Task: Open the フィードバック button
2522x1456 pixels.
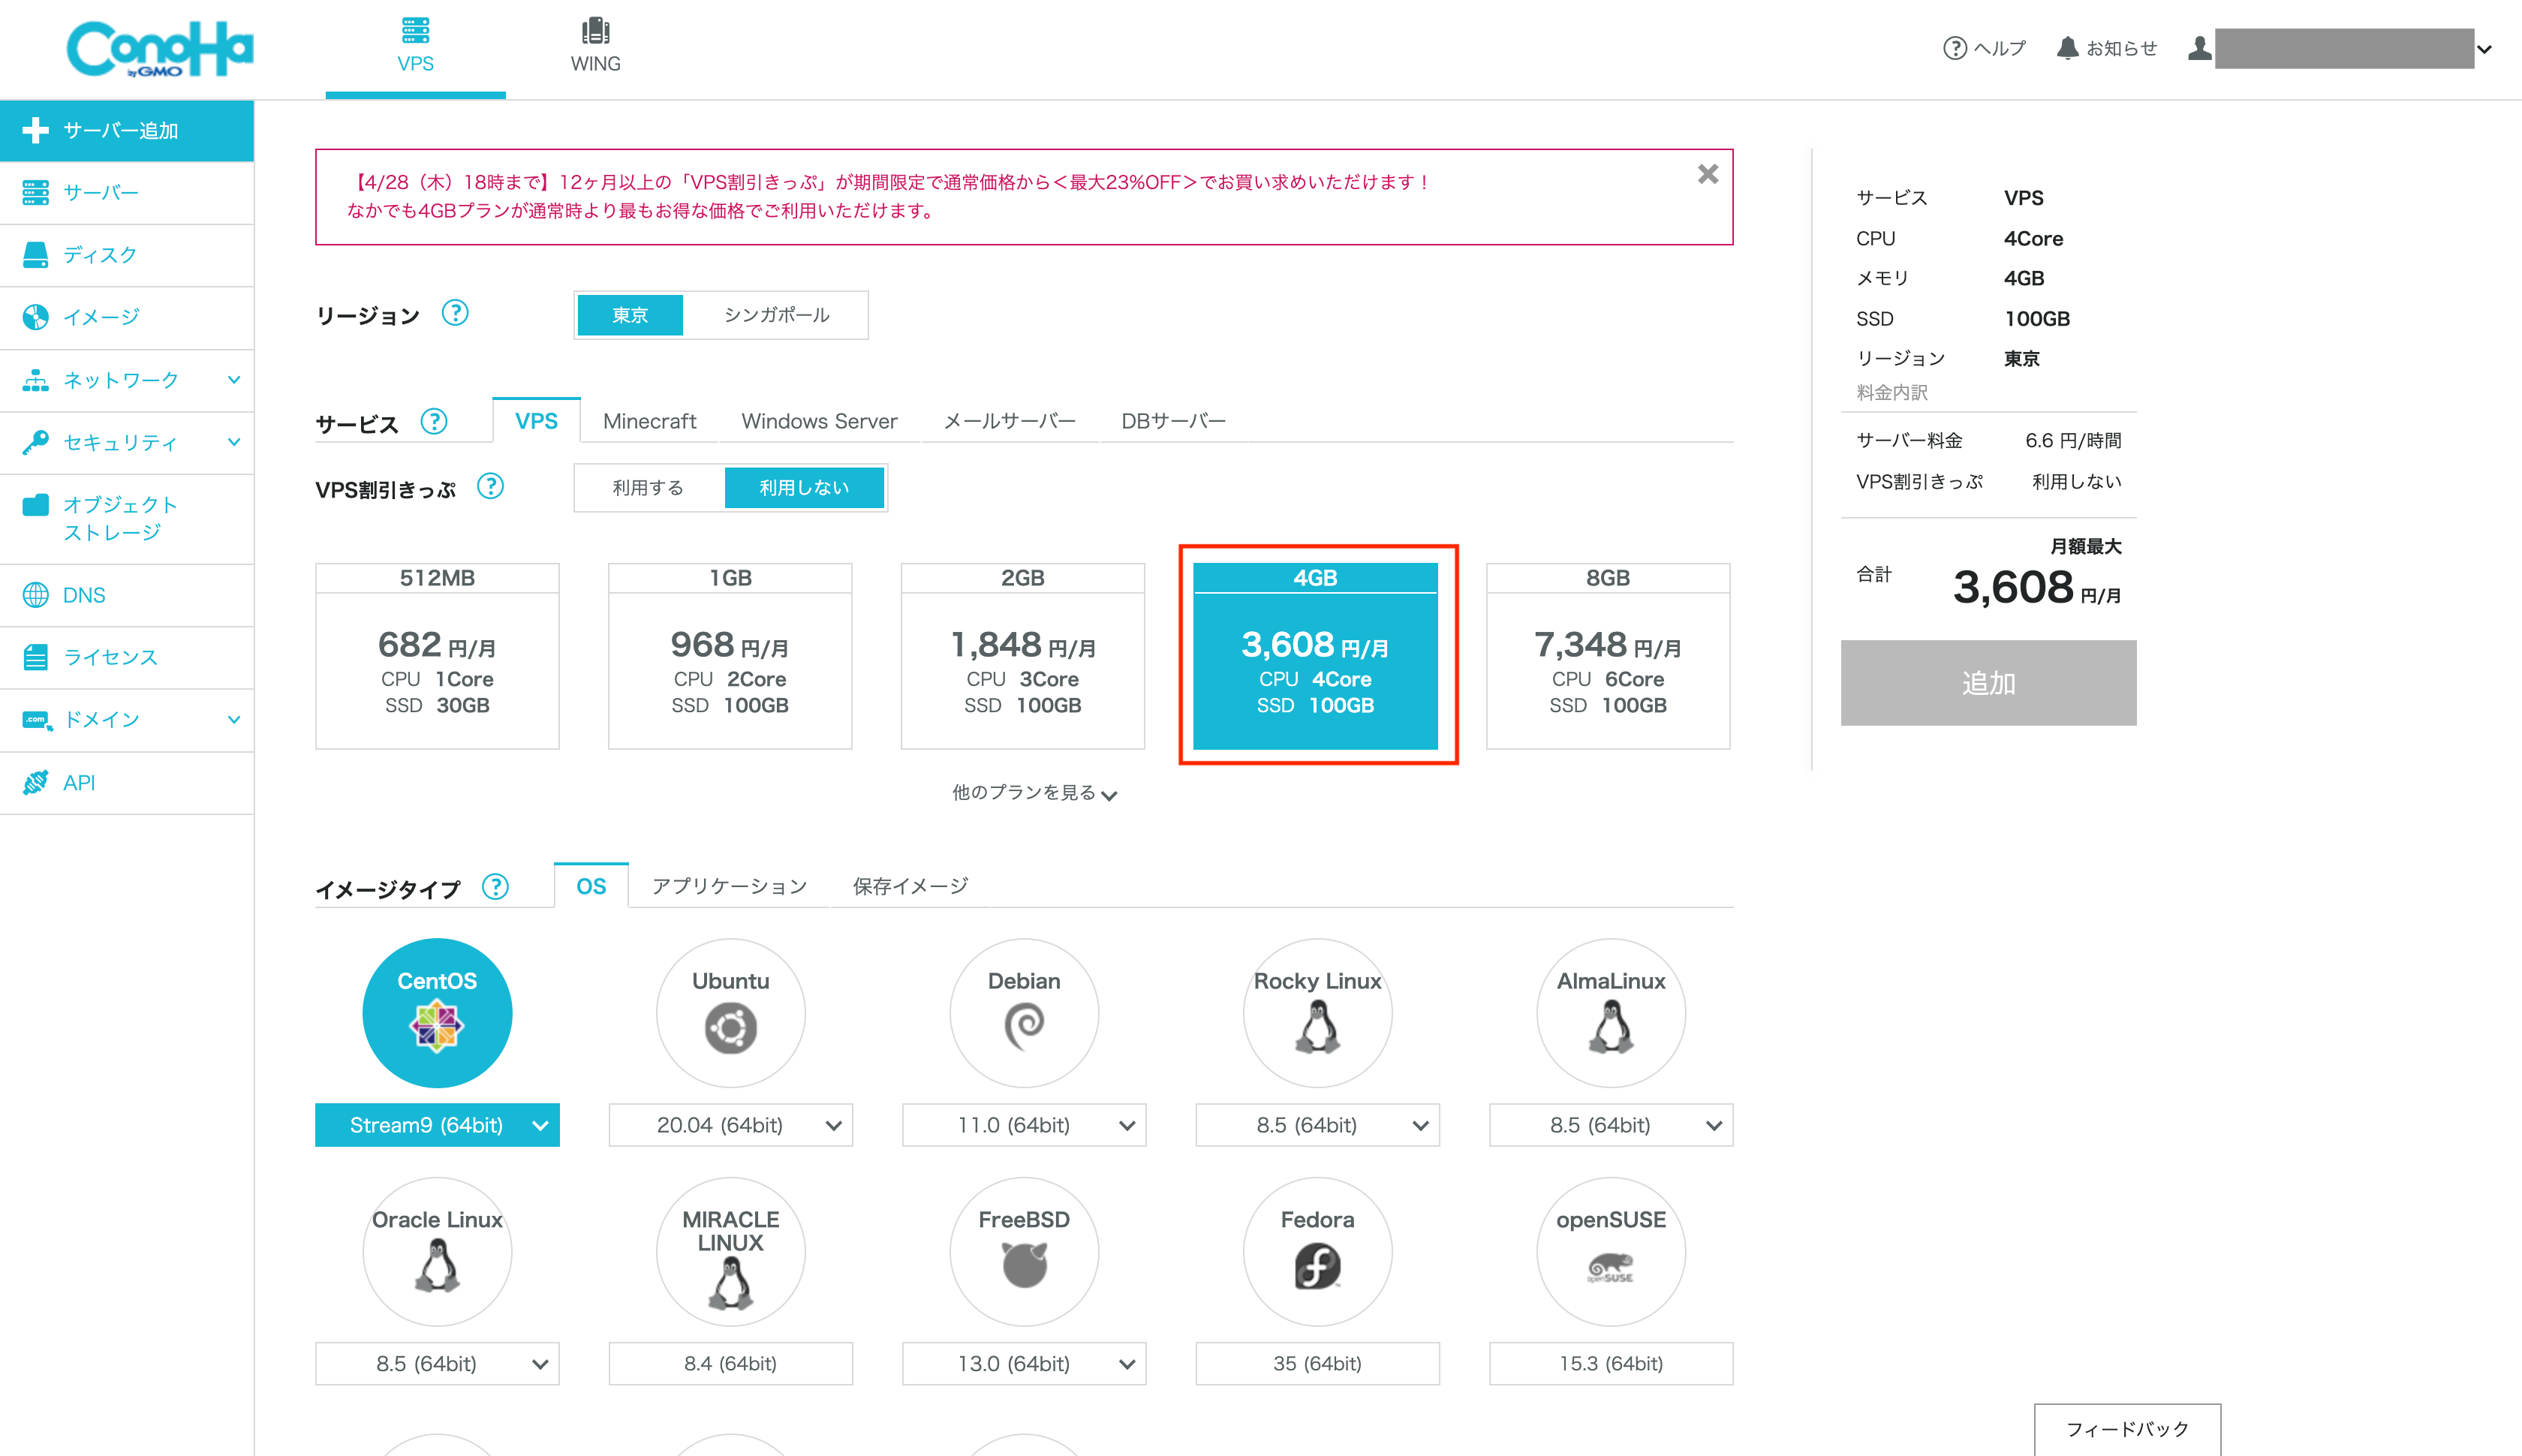Action: 2127,1430
